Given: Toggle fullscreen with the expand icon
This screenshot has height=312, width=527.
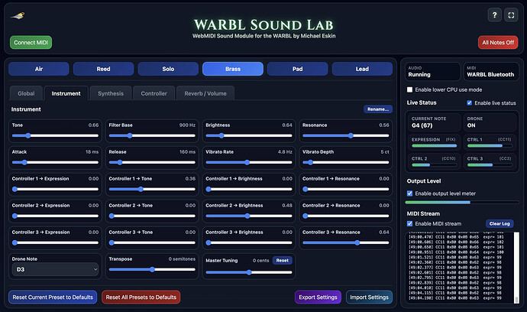Looking at the screenshot, I should pyautogui.click(x=511, y=15).
